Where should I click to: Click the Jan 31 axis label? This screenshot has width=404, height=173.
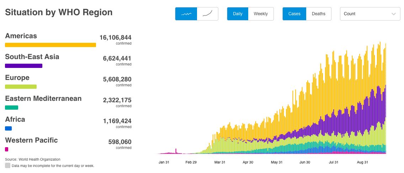[164, 162]
